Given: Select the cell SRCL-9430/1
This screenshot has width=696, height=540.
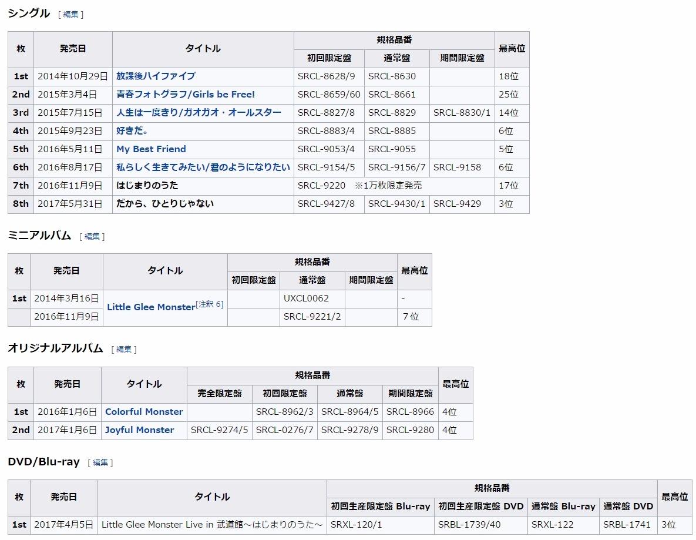Looking at the screenshot, I should [397, 203].
